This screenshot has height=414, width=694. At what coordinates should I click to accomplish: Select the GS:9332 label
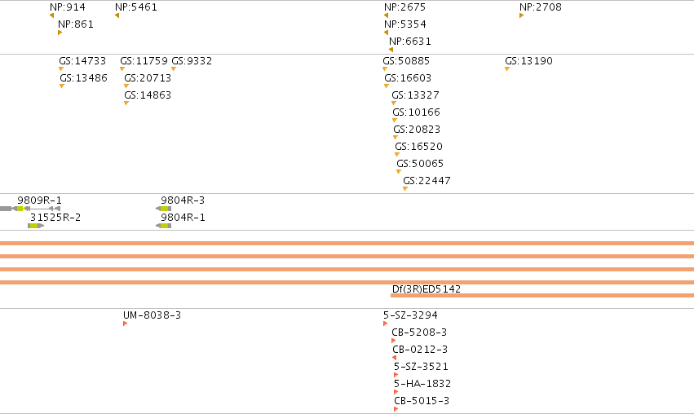pyautogui.click(x=192, y=61)
